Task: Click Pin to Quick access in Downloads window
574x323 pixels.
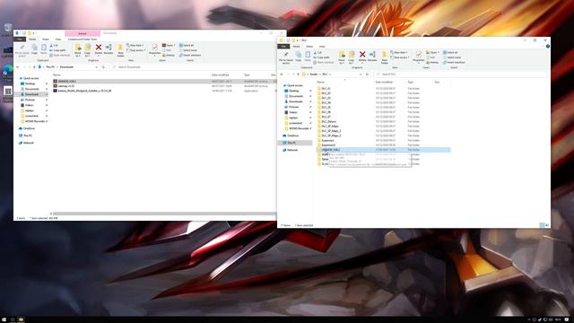Action: (22, 50)
